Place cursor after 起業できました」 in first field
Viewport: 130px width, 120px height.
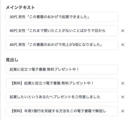pos(89,17)
